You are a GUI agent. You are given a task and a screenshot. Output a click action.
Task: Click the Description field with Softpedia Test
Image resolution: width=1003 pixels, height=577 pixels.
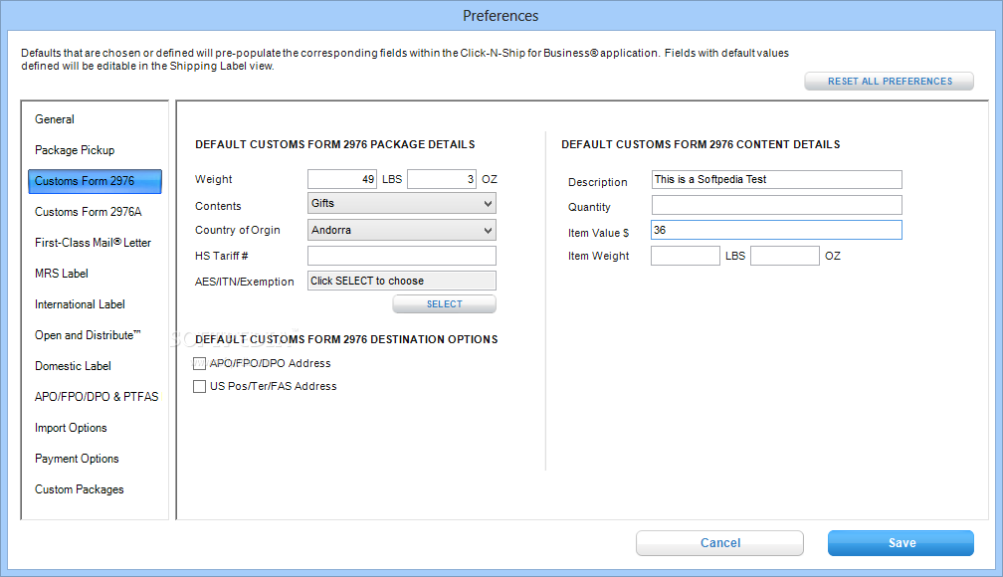(x=776, y=180)
